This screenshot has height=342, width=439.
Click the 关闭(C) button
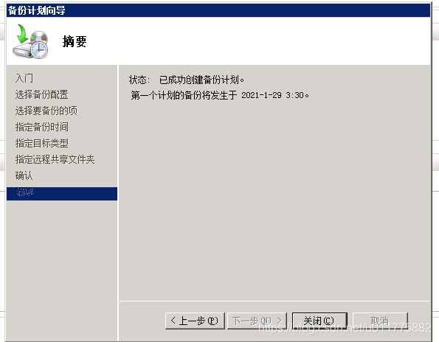pyautogui.click(x=319, y=321)
